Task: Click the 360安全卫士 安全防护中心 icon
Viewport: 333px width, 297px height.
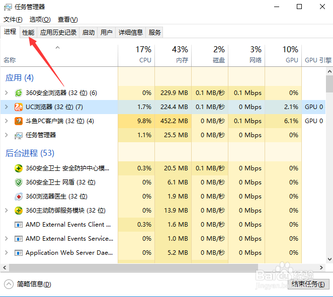Action: tap(19, 168)
